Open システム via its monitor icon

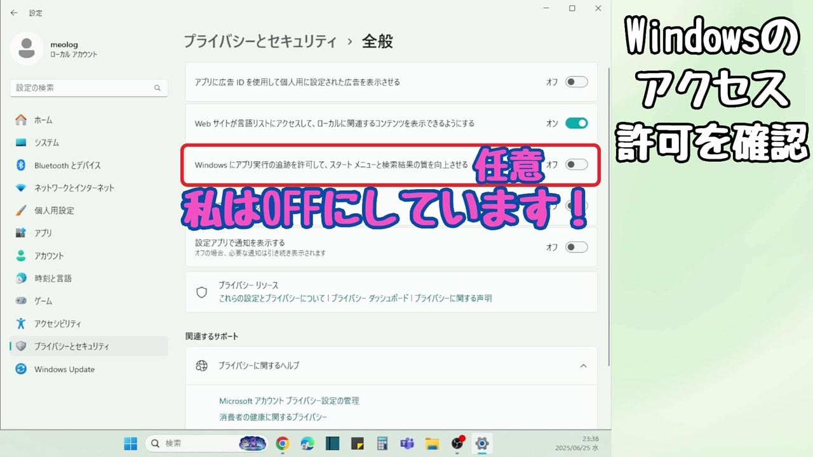click(x=21, y=143)
